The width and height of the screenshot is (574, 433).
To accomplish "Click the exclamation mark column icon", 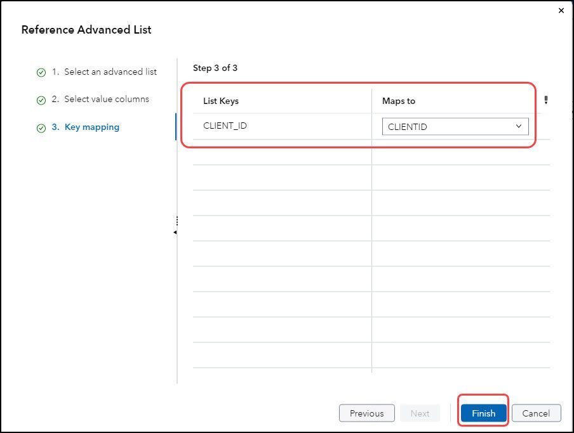I will [x=546, y=100].
